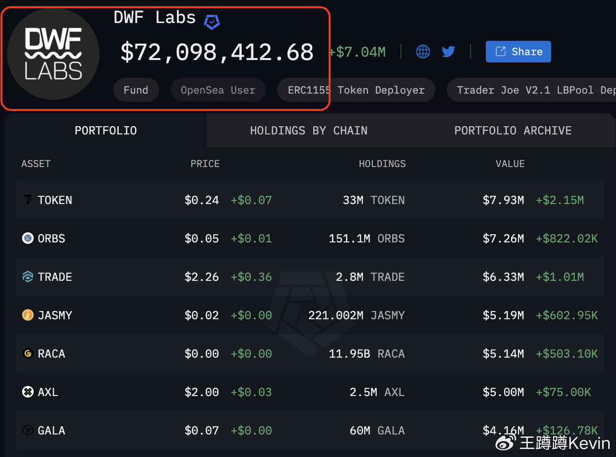The width and height of the screenshot is (616, 457).
Task: Open the GALA asset name
Action: 51,431
